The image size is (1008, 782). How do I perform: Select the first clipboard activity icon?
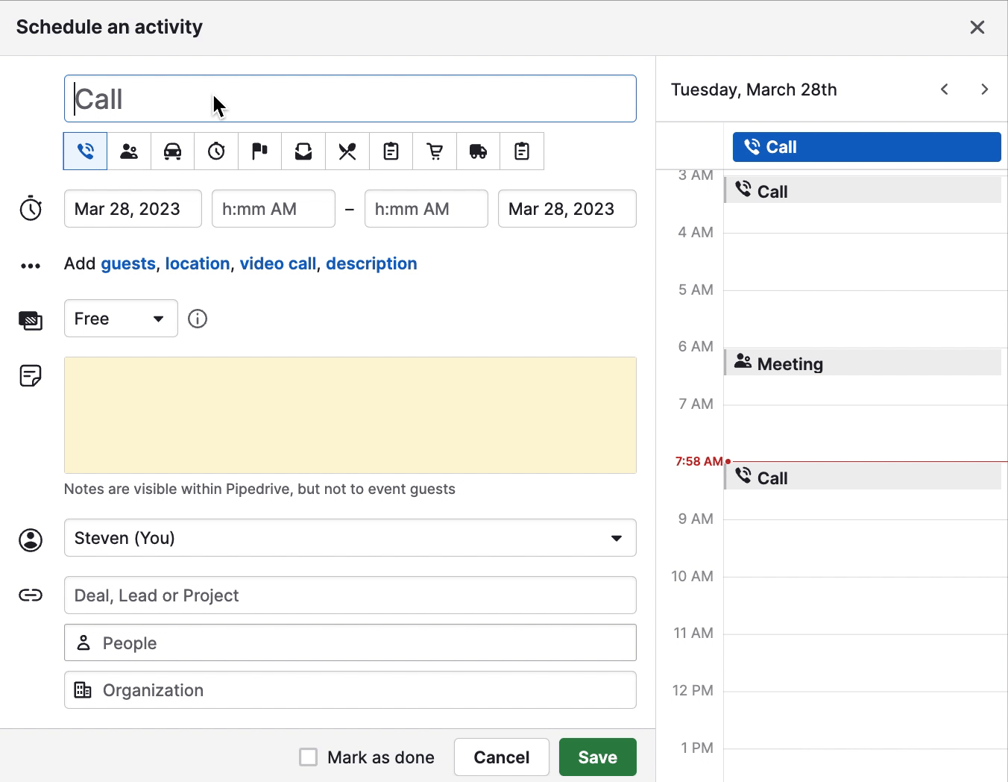coord(391,151)
